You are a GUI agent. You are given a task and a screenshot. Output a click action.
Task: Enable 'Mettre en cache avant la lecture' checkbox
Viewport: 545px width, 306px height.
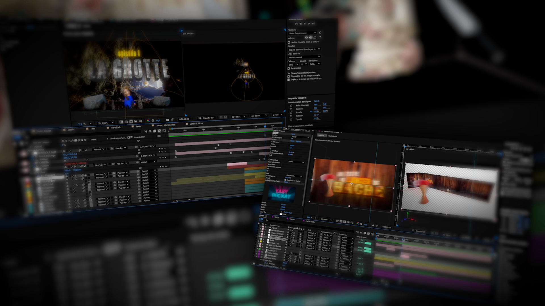[x=289, y=42]
